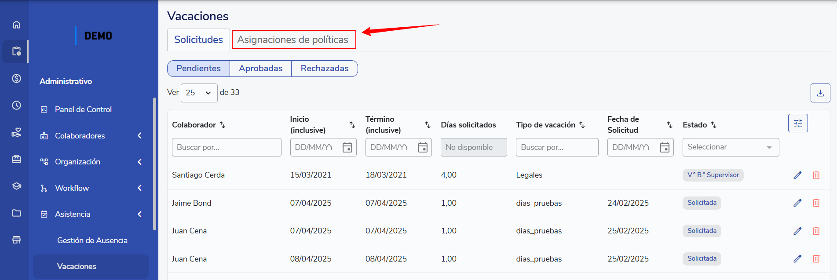Select the Aprobadas tab
The width and height of the screenshot is (837, 280).
[x=260, y=69]
